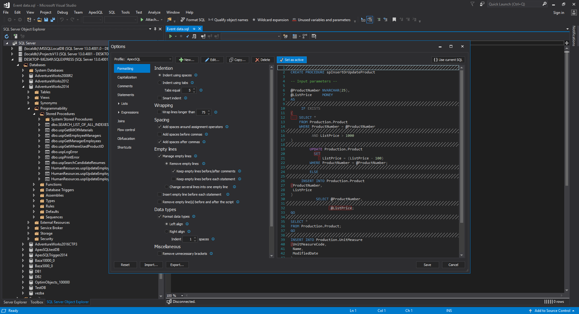Choose Right align for data types

pos(167,232)
